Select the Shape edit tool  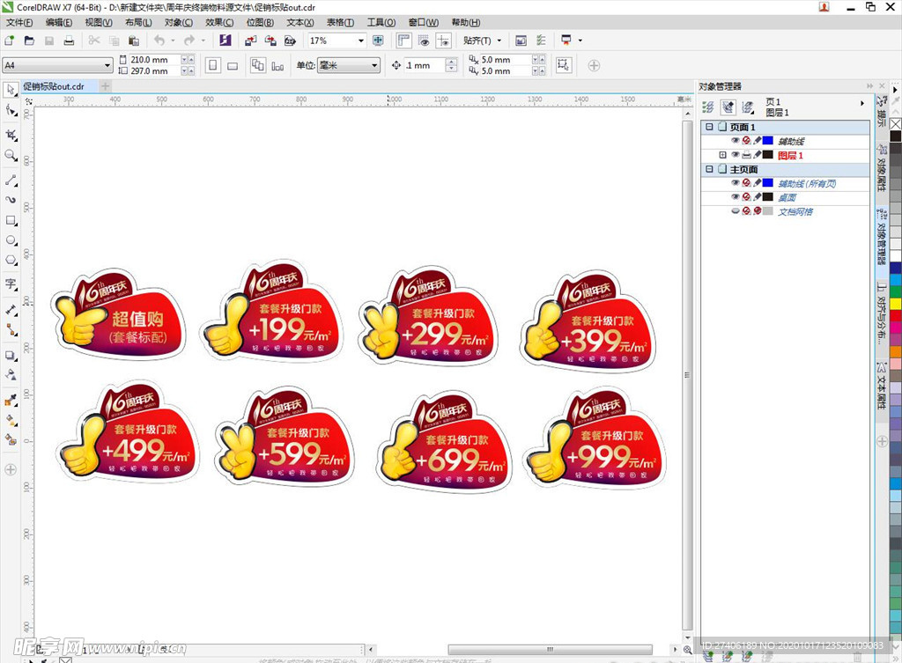(x=11, y=110)
